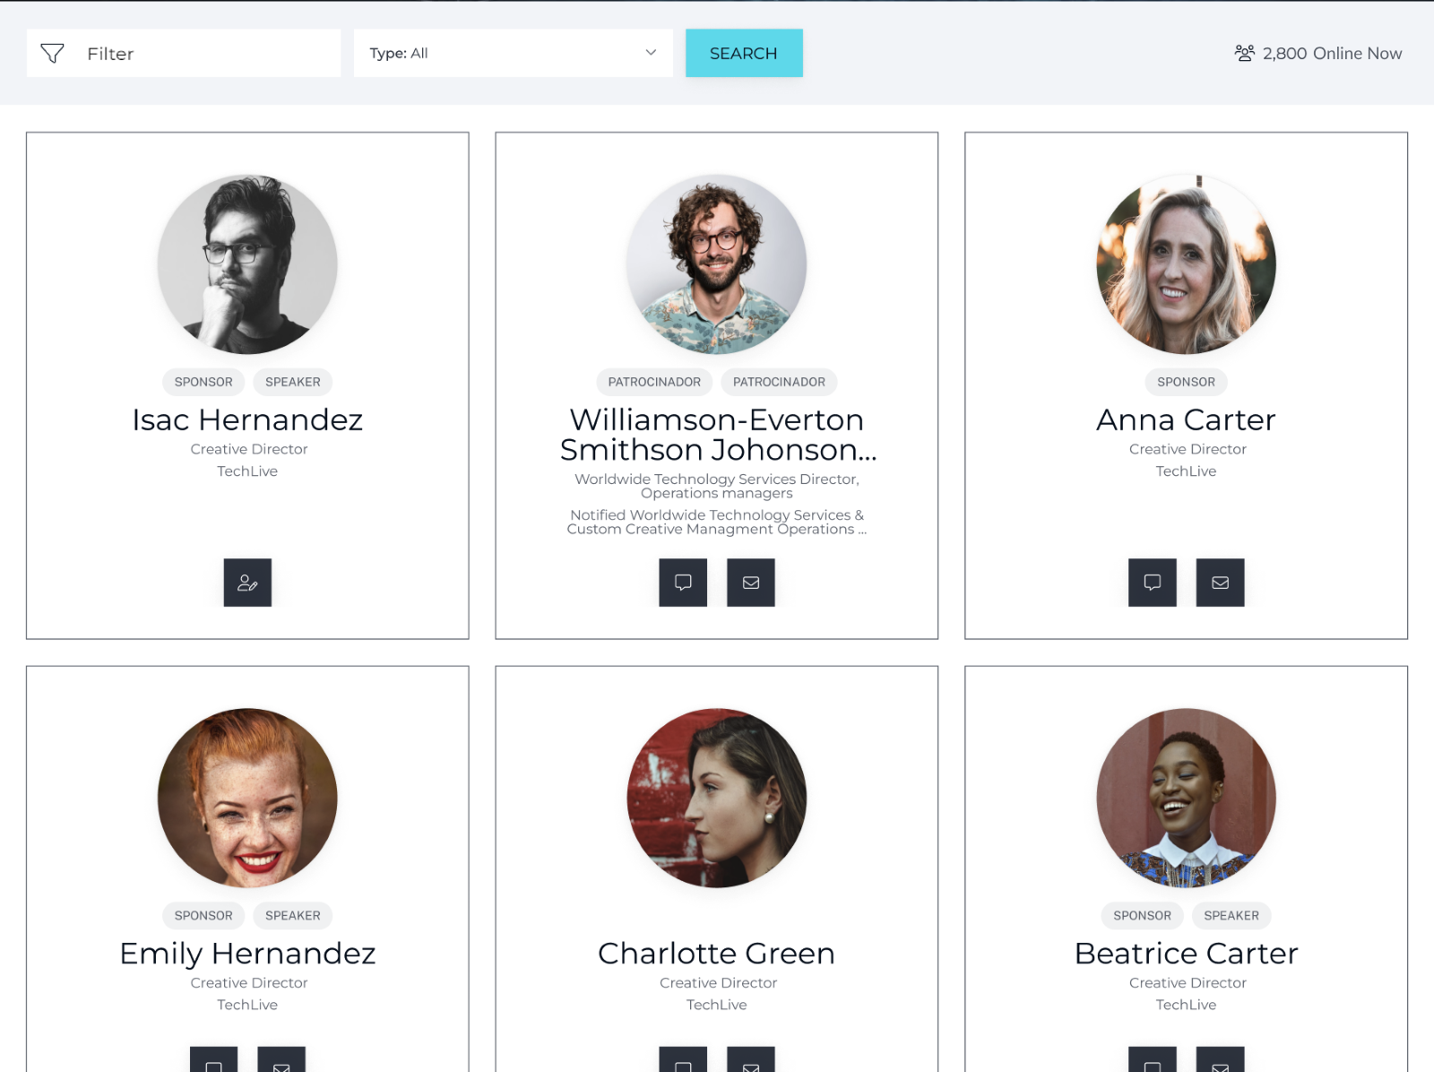The width and height of the screenshot is (1434, 1072).
Task: Open the Isac Hernandez name link
Action: [247, 419]
